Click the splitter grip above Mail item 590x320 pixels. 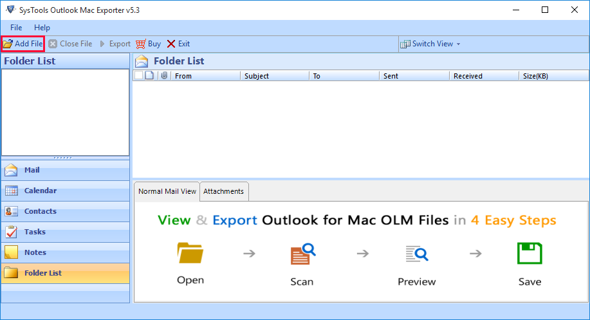click(x=63, y=158)
